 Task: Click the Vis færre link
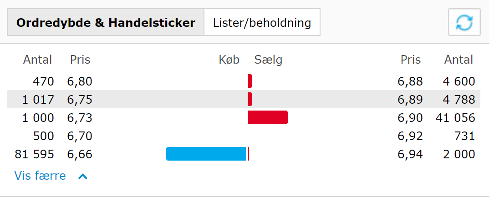40,176
